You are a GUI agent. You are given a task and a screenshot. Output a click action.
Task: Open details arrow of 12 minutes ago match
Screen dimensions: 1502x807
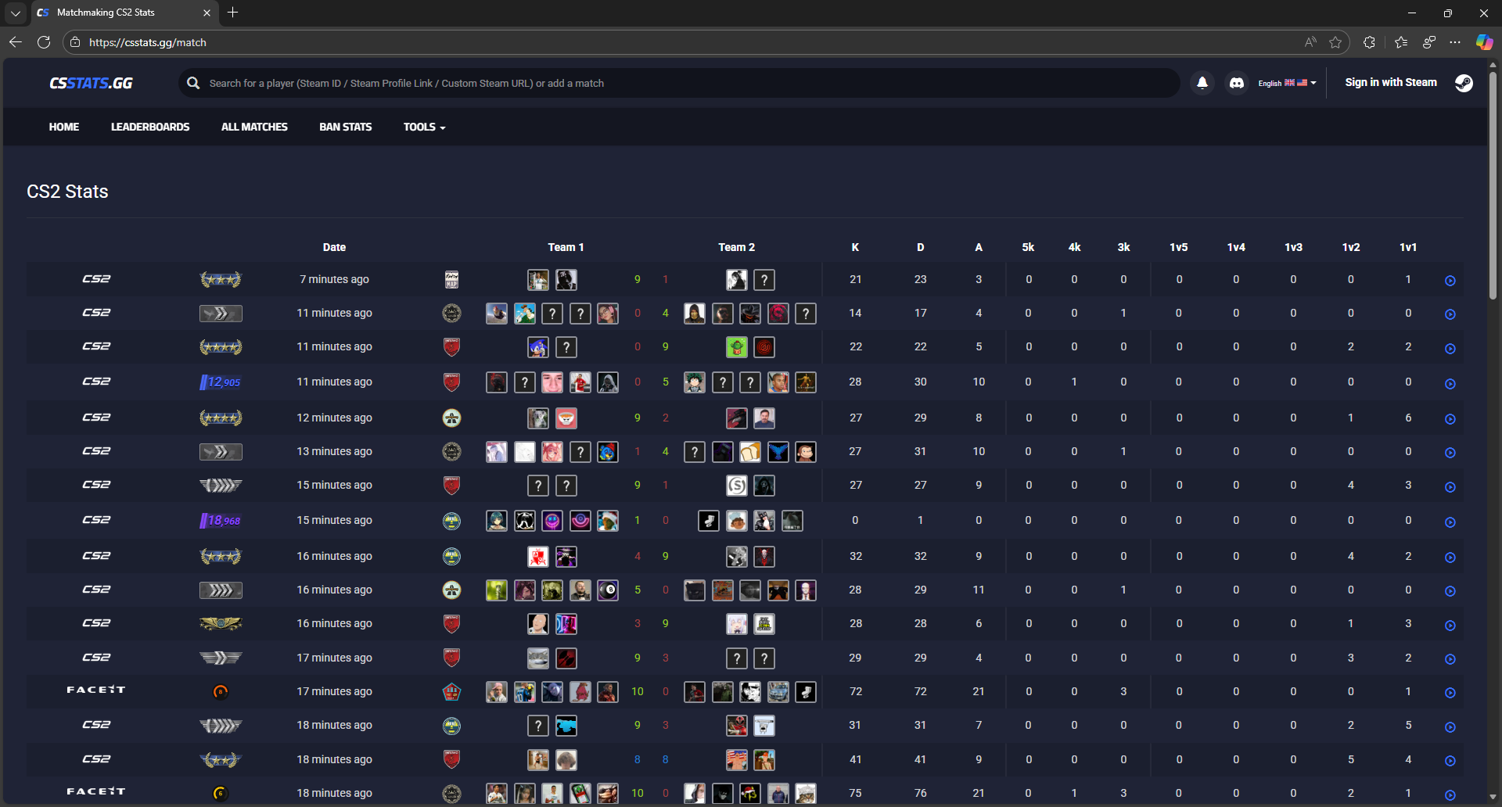(1450, 419)
